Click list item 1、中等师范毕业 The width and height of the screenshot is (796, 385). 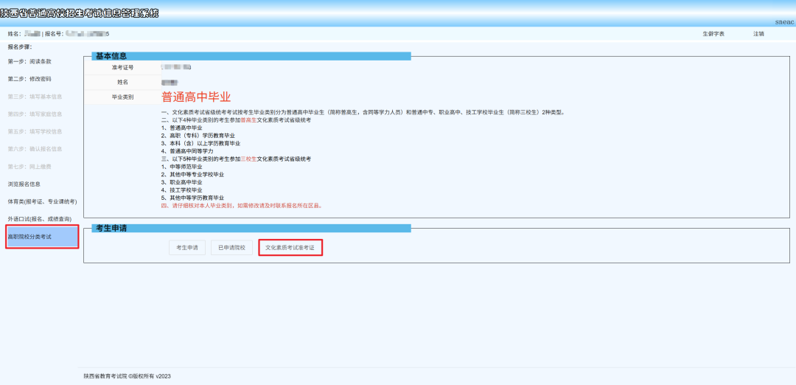pyautogui.click(x=182, y=167)
